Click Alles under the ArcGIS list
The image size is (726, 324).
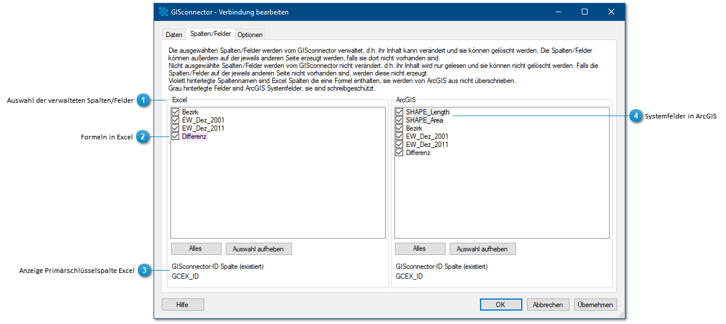pyautogui.click(x=420, y=249)
